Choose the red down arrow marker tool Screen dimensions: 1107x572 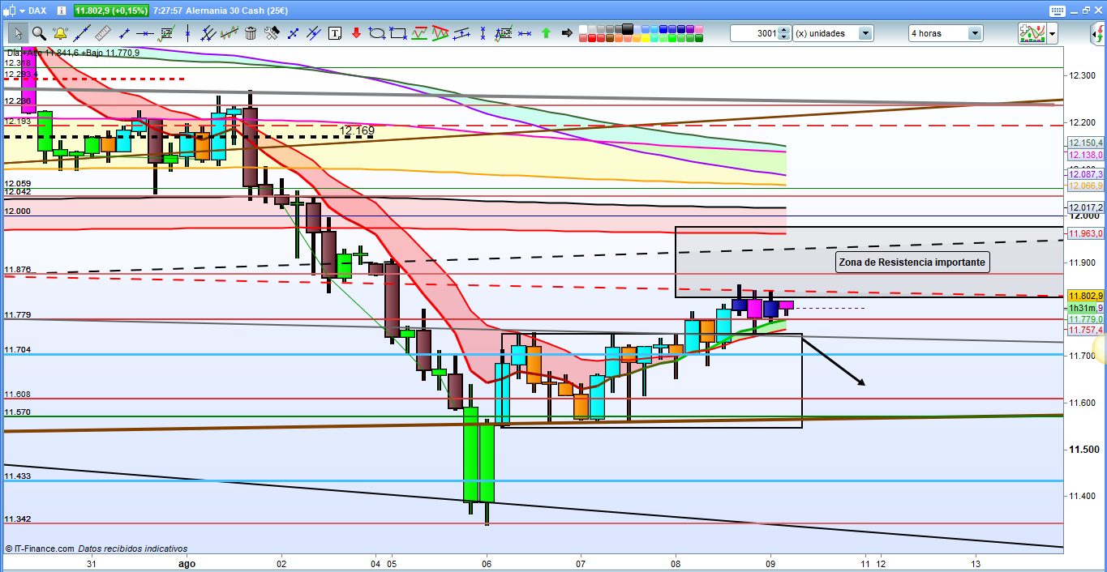pos(356,33)
